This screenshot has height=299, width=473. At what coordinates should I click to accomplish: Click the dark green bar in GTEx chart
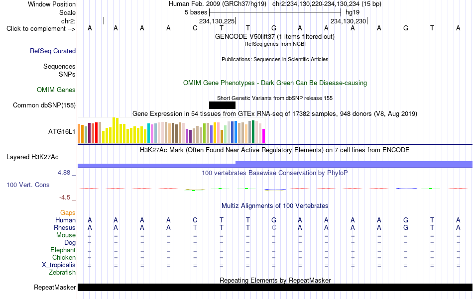pos(253,132)
